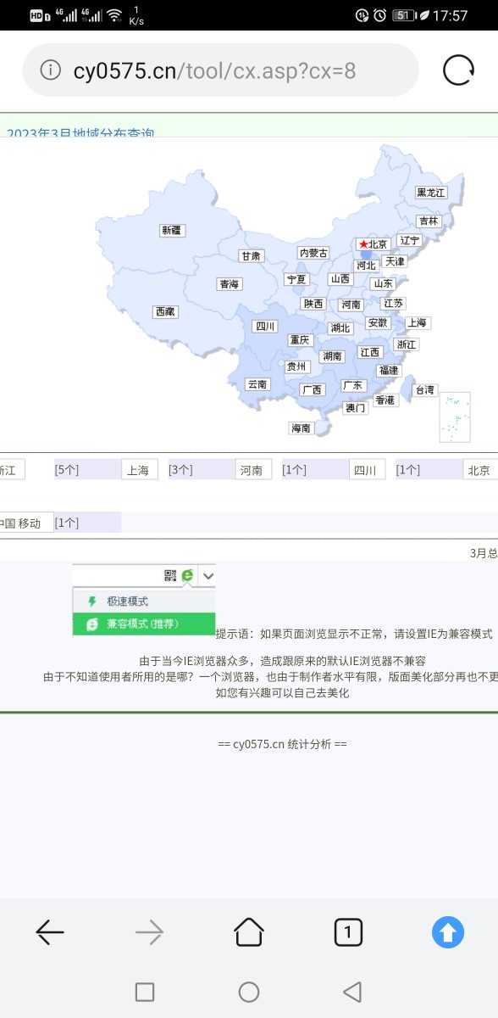Image resolution: width=498 pixels, height=1018 pixels.
Task: Select 上海 label on the map
Action: (x=417, y=323)
